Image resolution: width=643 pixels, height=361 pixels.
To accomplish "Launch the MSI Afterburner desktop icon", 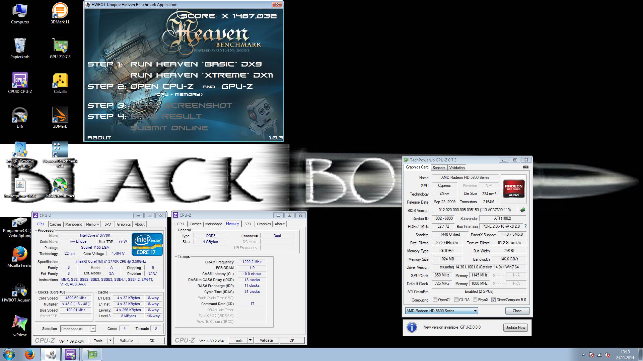I will (x=60, y=188).
